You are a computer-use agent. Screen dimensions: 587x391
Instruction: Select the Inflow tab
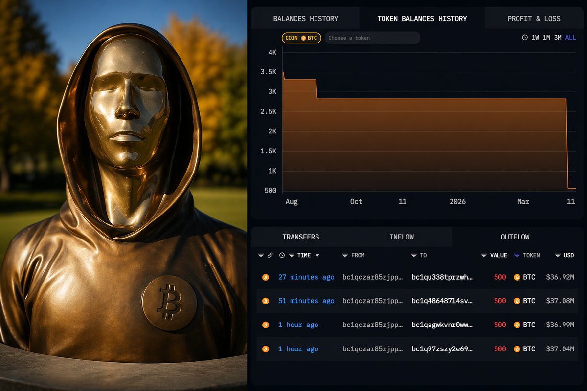[402, 237]
